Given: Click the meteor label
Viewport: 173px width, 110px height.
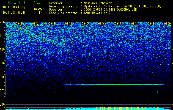Looking at the screenshot, I should coord(39,9).
